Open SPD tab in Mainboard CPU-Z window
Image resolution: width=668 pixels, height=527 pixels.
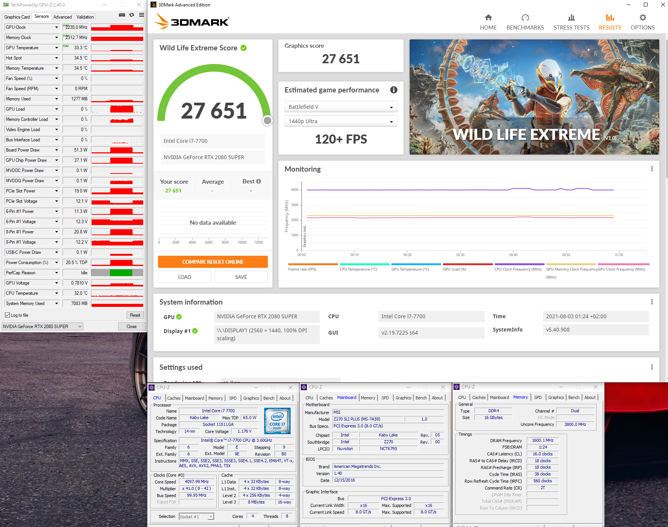point(385,398)
